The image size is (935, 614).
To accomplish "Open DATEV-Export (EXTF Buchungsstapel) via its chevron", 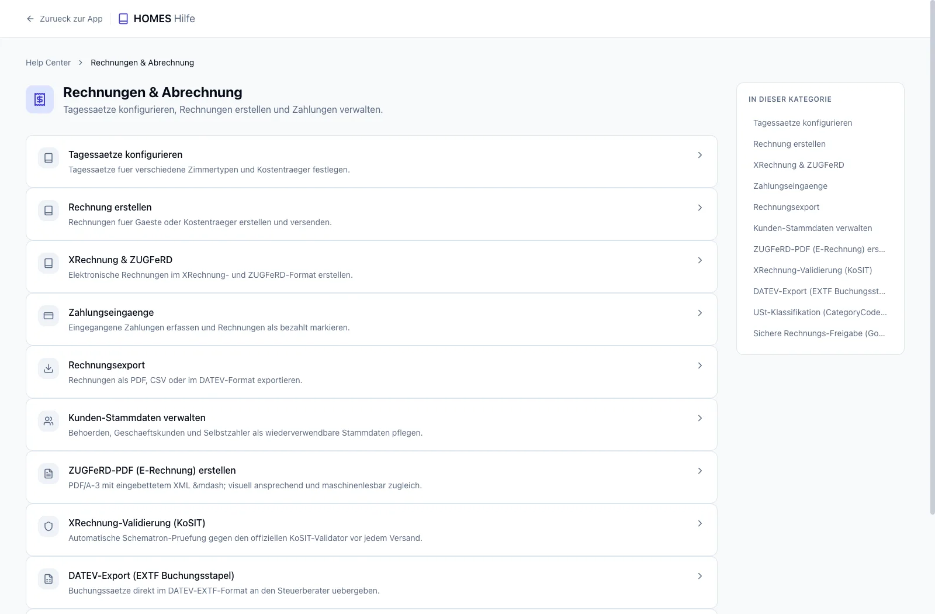I will pyautogui.click(x=700, y=576).
